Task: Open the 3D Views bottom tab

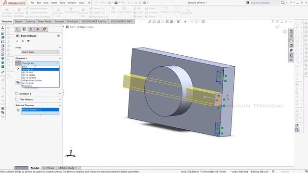Action: click(x=49, y=168)
